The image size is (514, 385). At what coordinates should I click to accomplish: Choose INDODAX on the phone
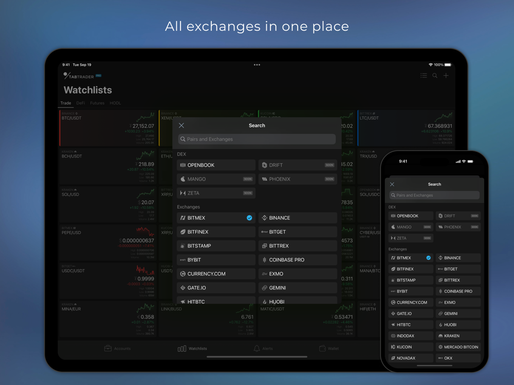pos(411,336)
